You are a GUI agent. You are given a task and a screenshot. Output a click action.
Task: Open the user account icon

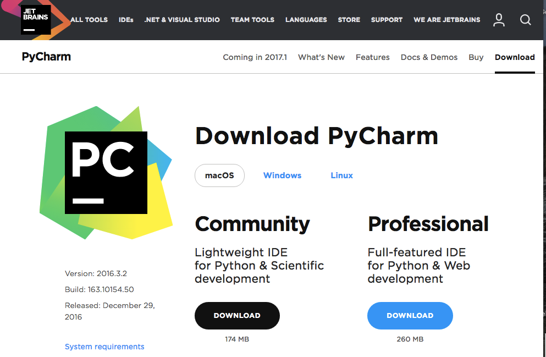(499, 20)
